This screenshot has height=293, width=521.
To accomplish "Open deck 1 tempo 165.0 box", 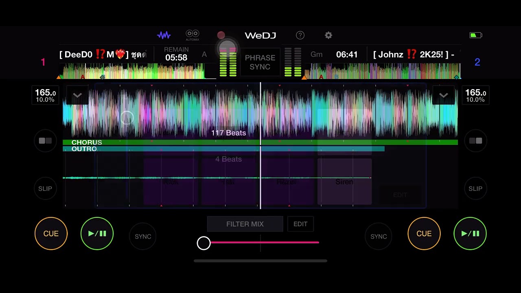I will (45, 95).
